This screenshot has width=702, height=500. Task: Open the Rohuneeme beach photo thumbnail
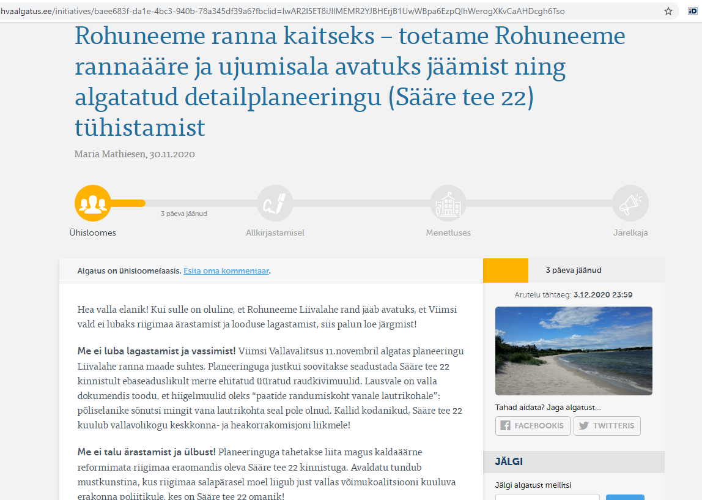(x=574, y=351)
